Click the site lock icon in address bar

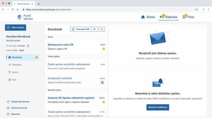pyautogui.click(x=23, y=10)
